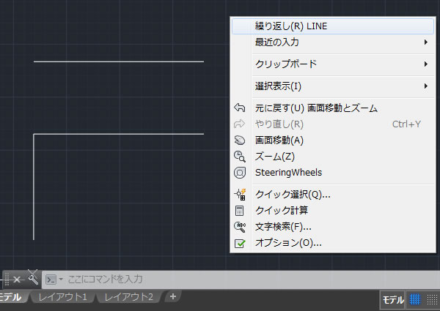The height and width of the screenshot is (311, 440).
Task: Click the quick calculator icon
Action: [239, 211]
